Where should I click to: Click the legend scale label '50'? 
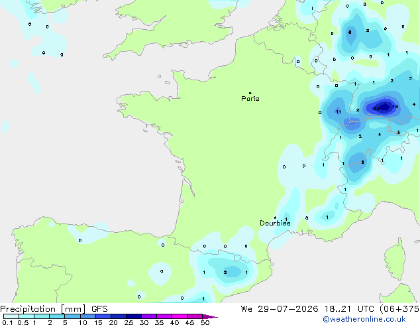pos(205,322)
